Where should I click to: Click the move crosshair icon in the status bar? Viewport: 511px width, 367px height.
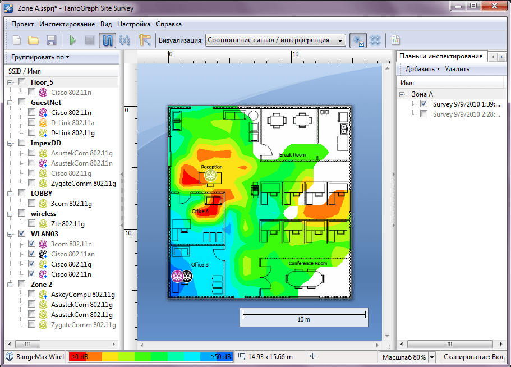(x=312, y=356)
